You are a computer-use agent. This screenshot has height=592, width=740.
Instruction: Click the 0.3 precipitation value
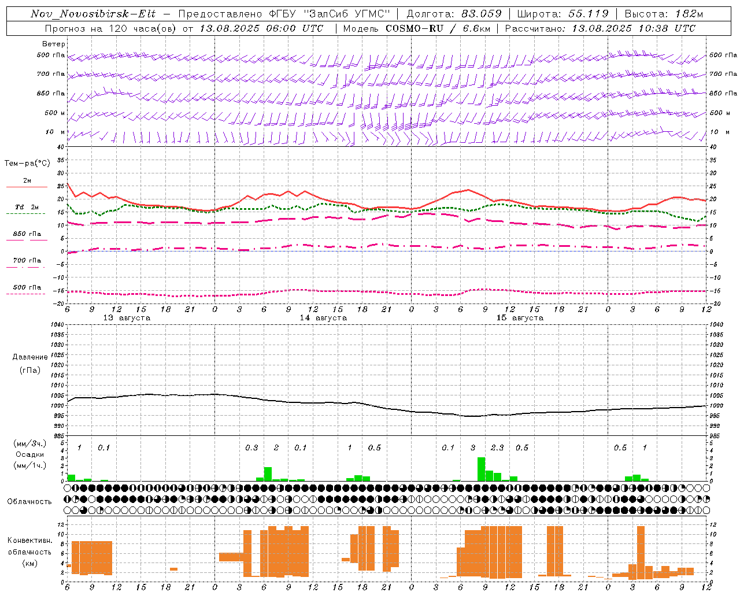251,448
